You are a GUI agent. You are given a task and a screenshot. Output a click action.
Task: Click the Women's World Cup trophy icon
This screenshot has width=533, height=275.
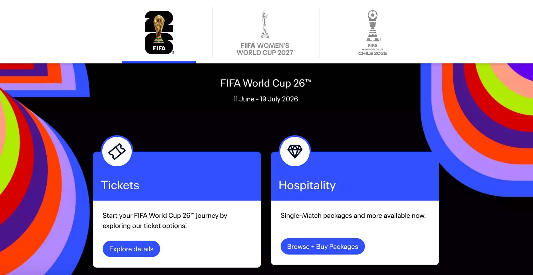point(265,24)
